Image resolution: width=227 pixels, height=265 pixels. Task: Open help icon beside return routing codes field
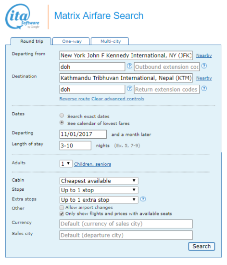click(x=129, y=89)
